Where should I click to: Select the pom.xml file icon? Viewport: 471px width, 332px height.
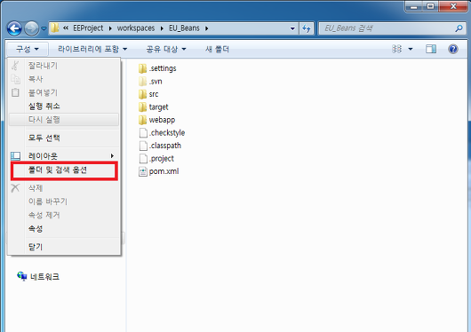pos(143,171)
